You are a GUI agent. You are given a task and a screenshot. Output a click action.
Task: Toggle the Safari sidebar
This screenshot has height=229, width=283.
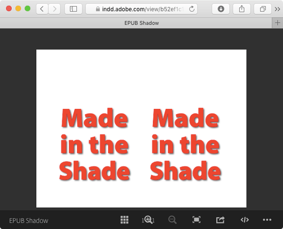pos(73,9)
